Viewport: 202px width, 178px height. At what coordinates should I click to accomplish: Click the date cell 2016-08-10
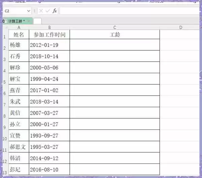49,170
